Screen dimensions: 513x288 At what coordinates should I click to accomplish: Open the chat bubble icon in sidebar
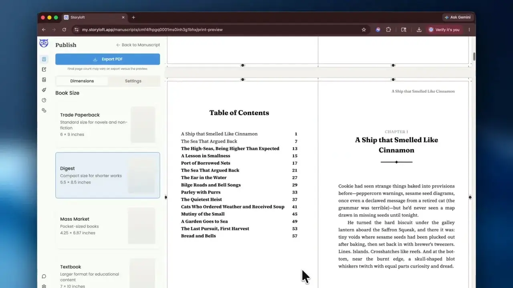point(44,276)
